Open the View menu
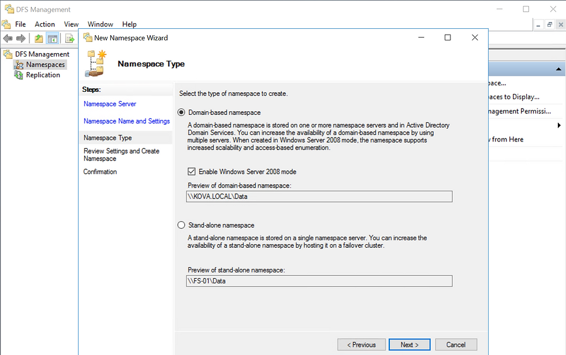Viewport: 566px width, 355px height. point(71,24)
